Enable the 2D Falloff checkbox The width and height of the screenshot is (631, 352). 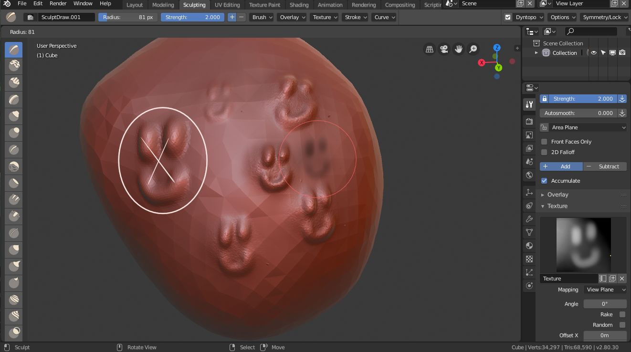coord(544,152)
